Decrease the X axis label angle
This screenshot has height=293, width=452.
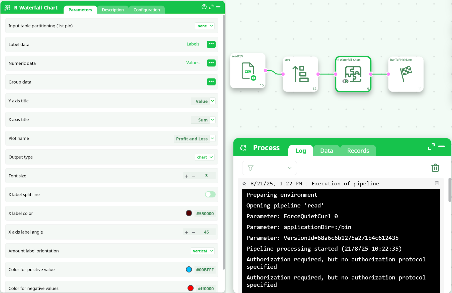[194, 232]
